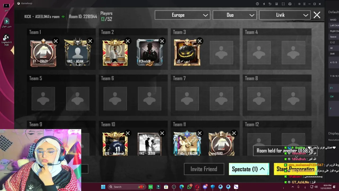Viewport: 339px width, 191px height.
Task: Open OBS Studio from the taskbar
Action: click(x=174, y=187)
